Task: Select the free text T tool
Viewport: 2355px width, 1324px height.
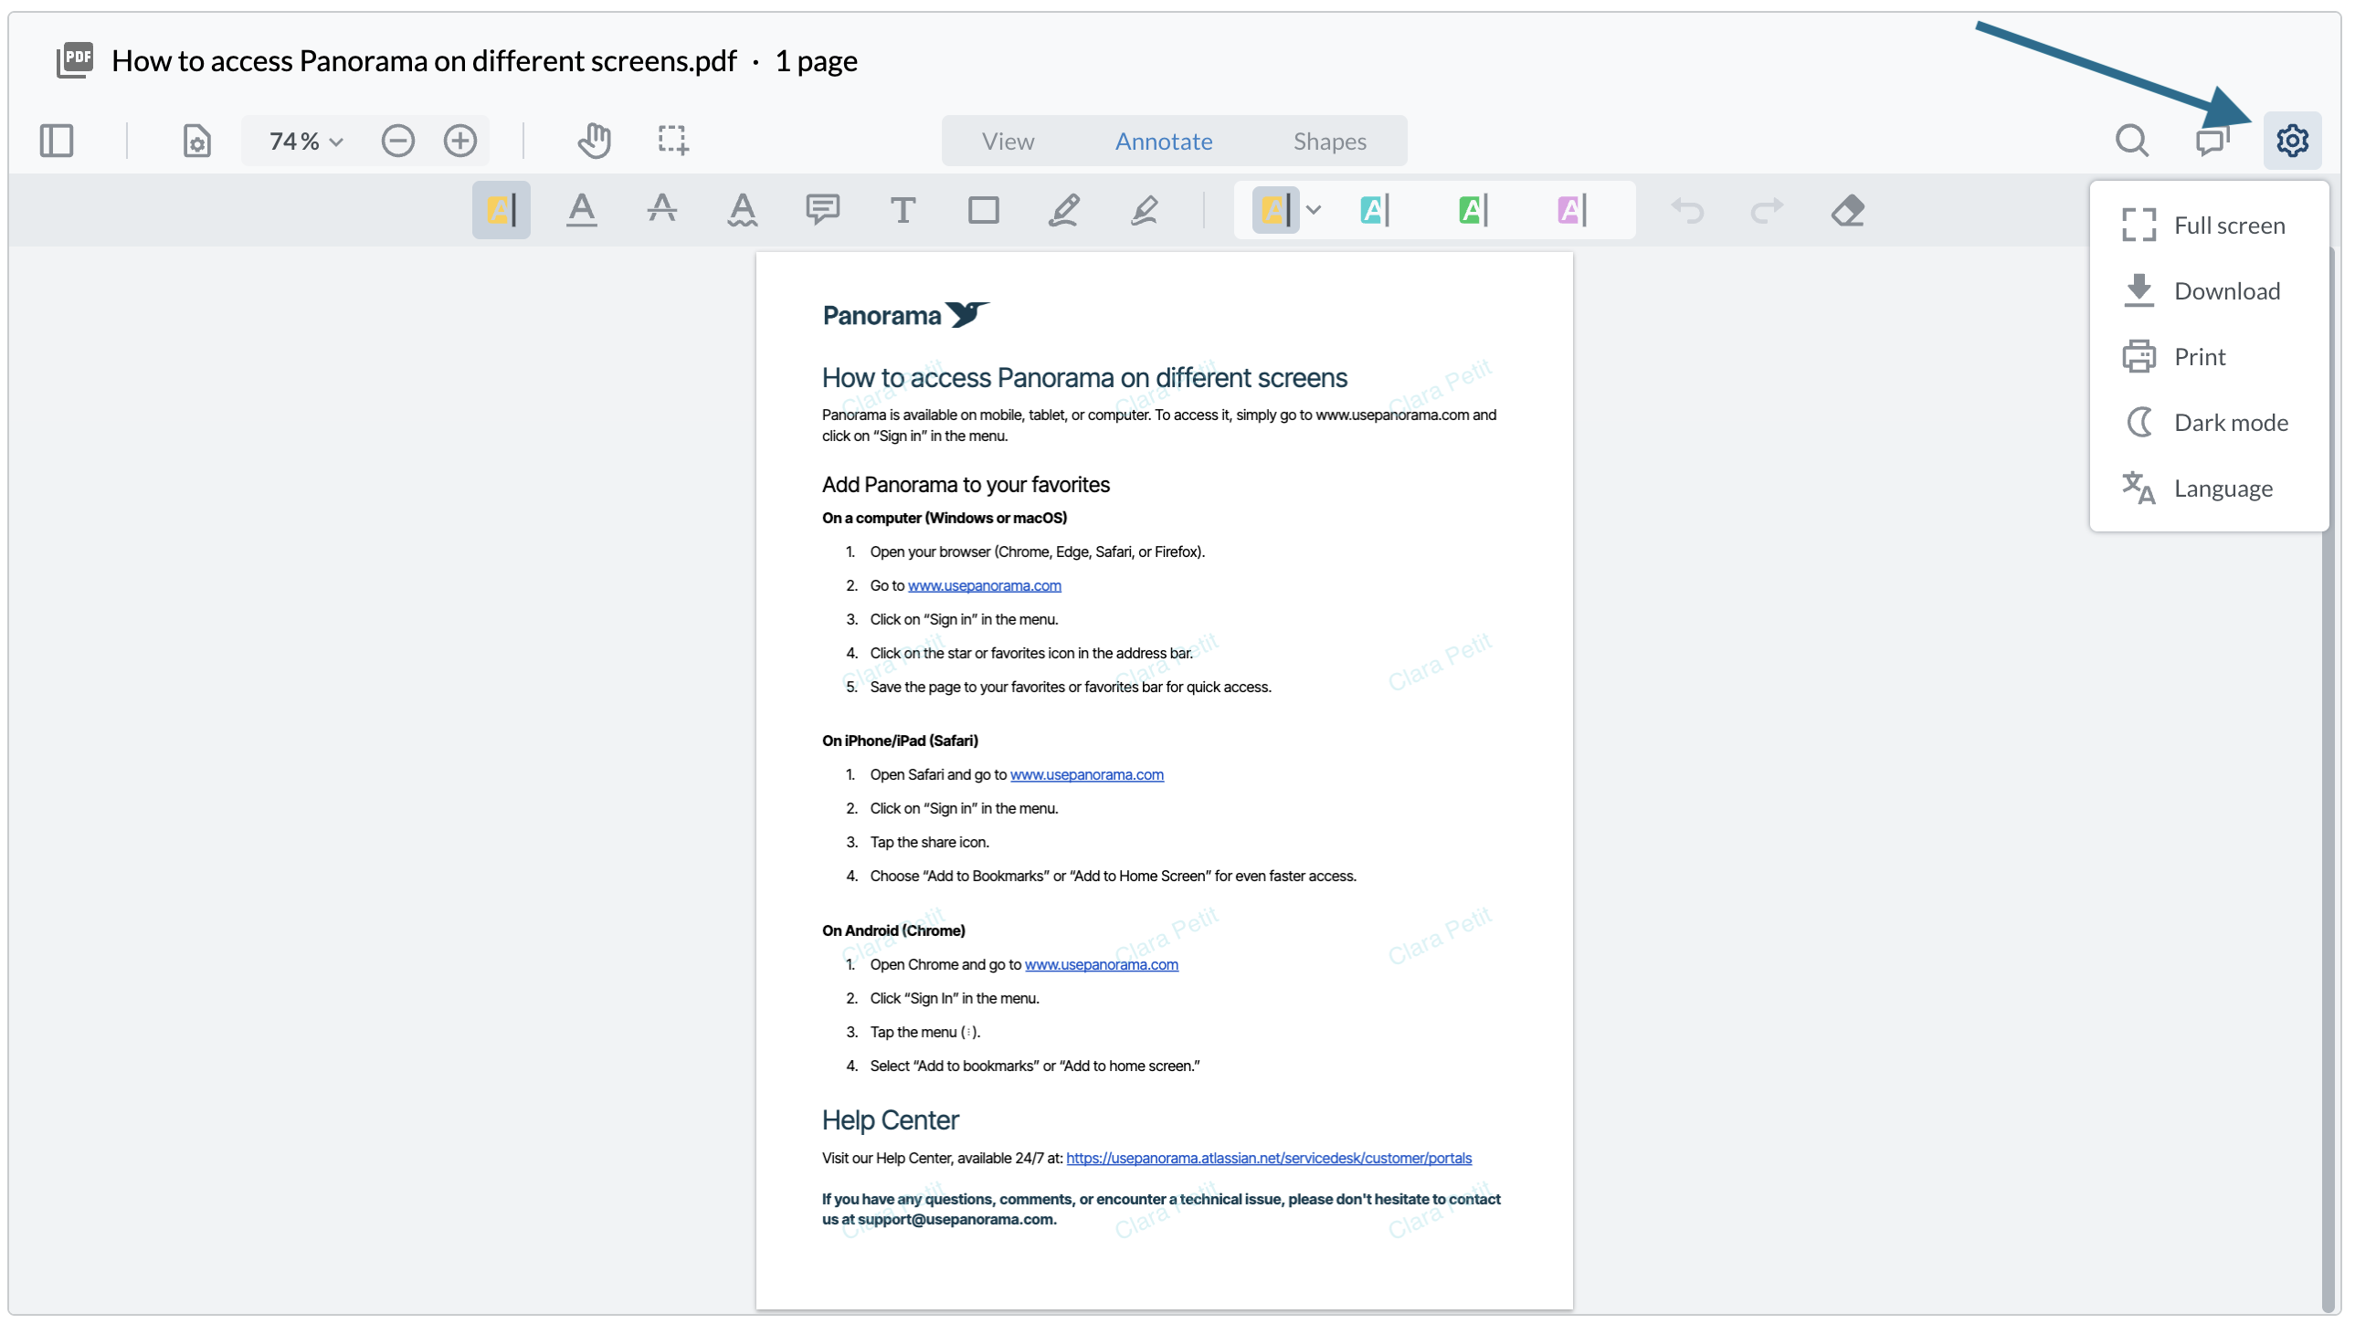Action: click(x=903, y=210)
